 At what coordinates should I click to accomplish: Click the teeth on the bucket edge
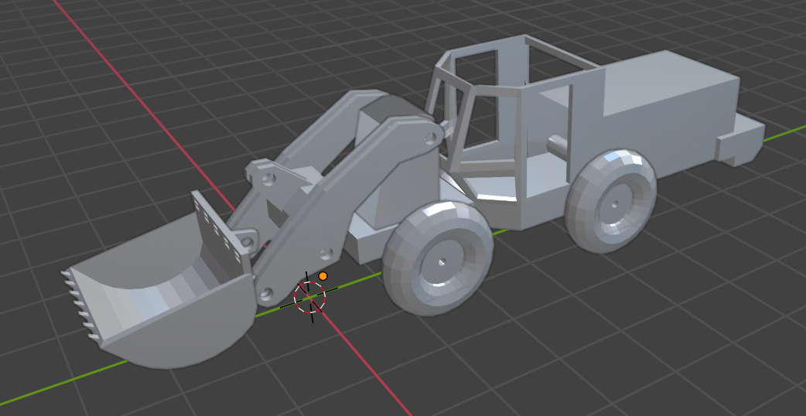[77, 303]
